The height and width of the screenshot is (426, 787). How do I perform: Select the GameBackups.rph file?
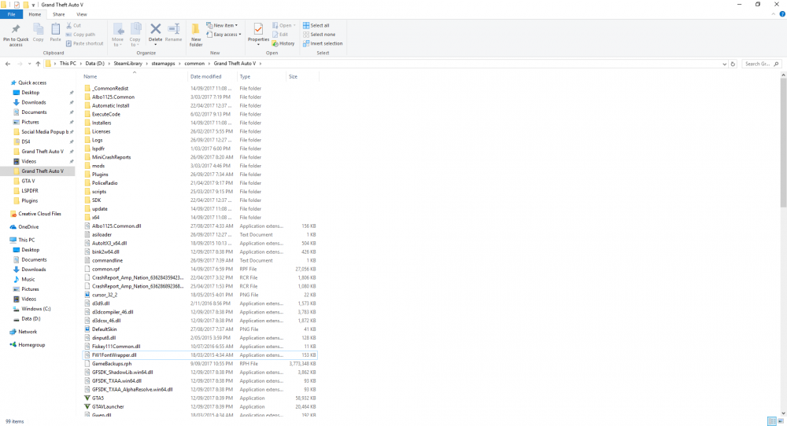point(112,364)
